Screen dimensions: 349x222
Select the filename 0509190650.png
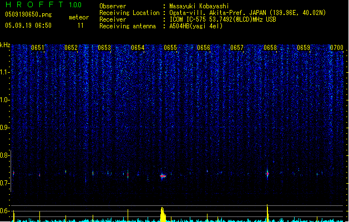[x=28, y=14]
